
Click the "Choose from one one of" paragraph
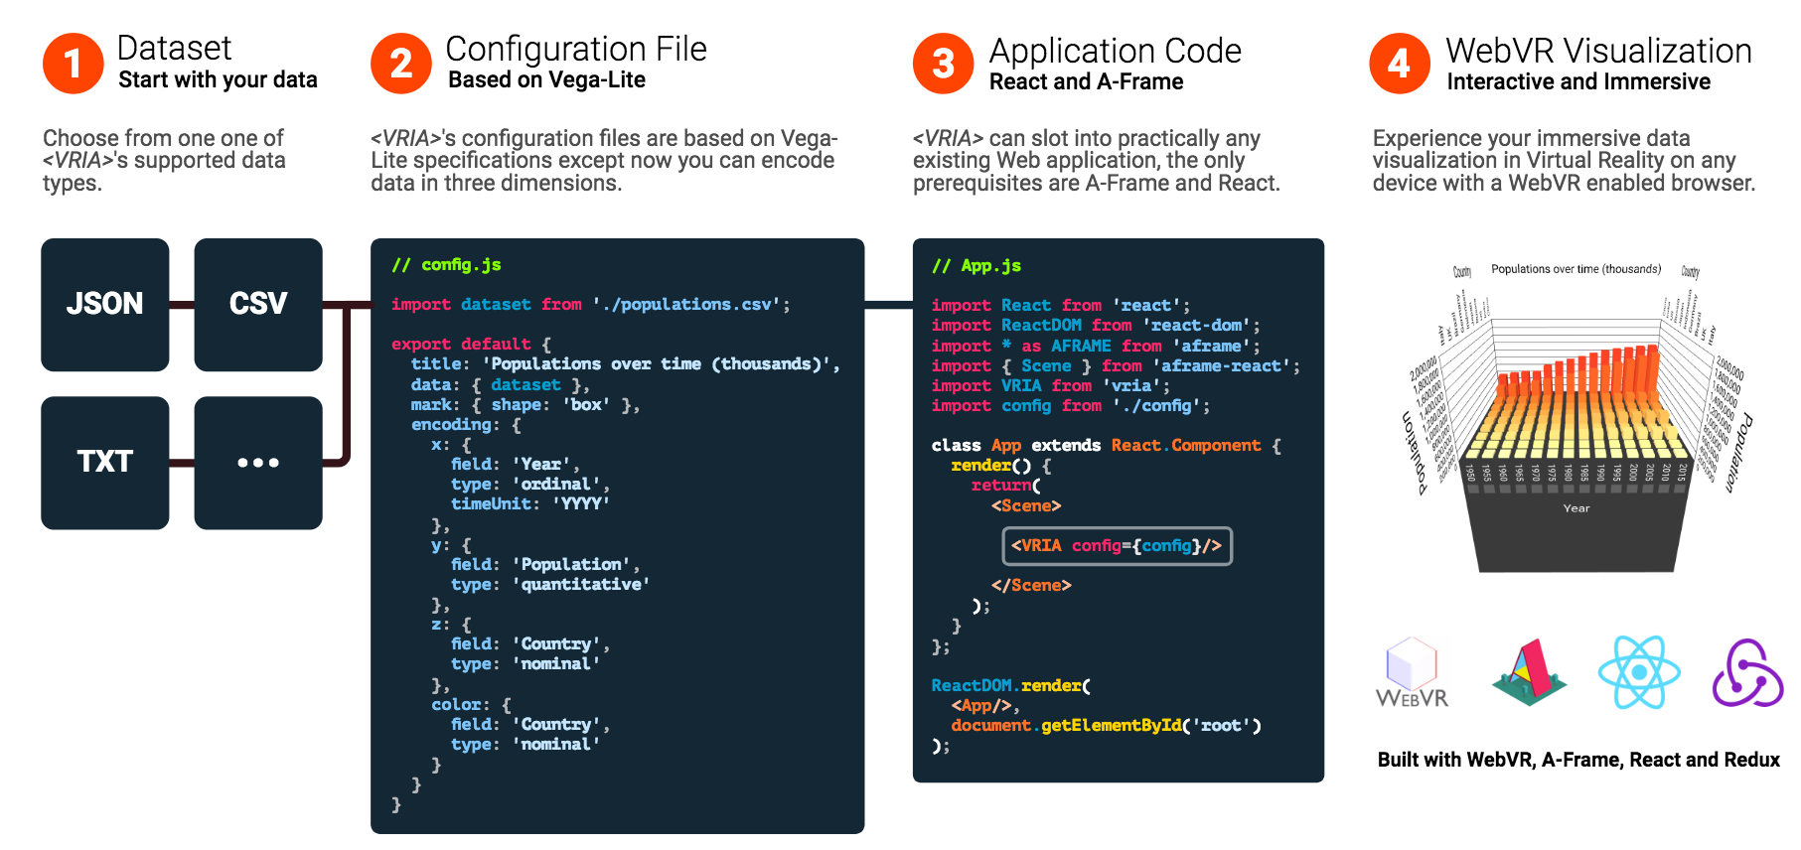click(164, 160)
